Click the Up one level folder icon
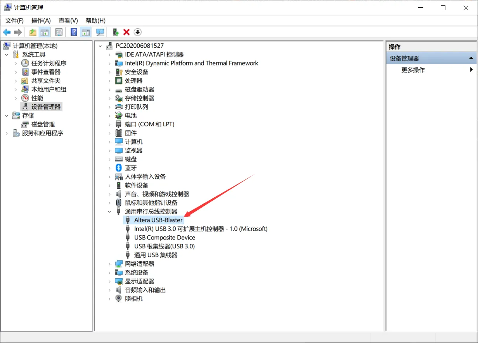Viewport: 478px width, 343px height. click(33, 32)
